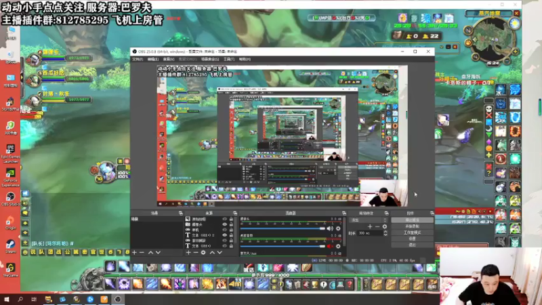Viewport: 542px width, 305px height.
Task: Click 工作室模式 studio mode button
Action: tap(412, 232)
